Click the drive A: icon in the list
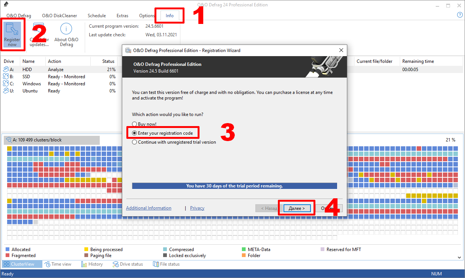The image size is (465, 278). pyautogui.click(x=6, y=70)
